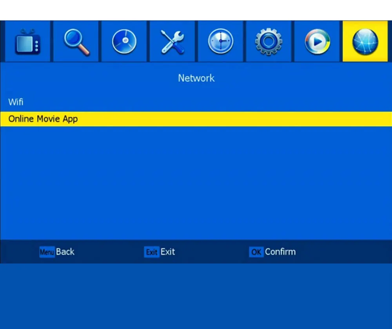Viewport: 392px width, 329px height.
Task: Select the globe network icon
Action: point(365,41)
